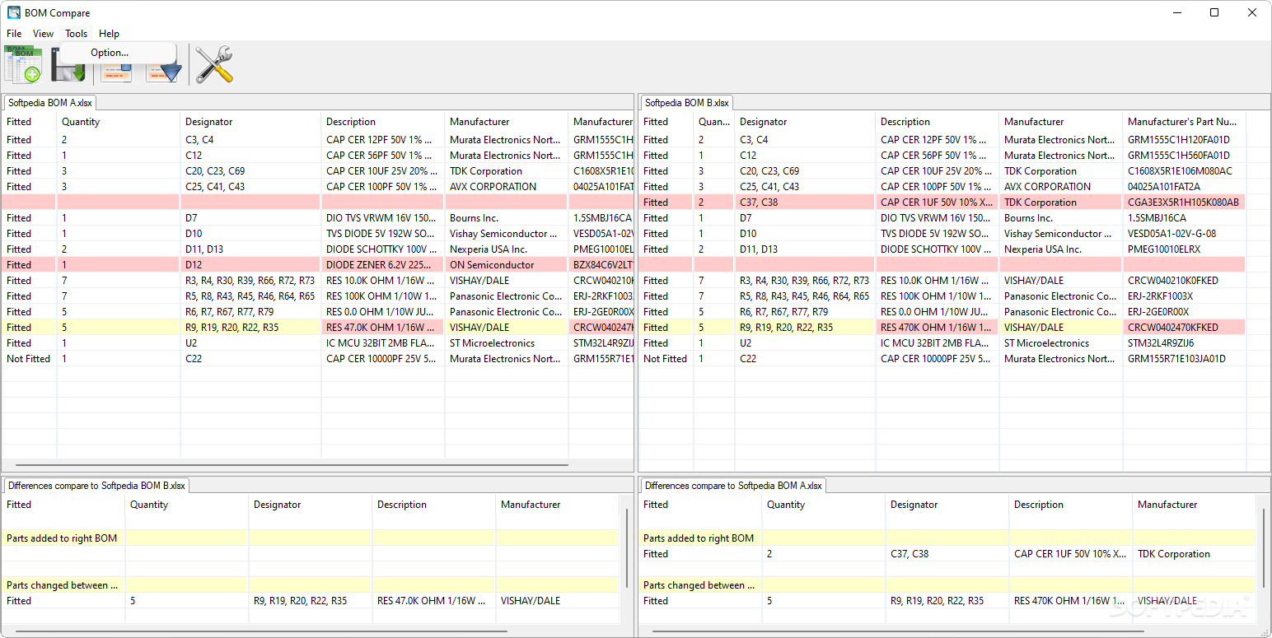1272x638 pixels.
Task: Click the BOM Compare app icon in title bar
Action: pos(14,12)
